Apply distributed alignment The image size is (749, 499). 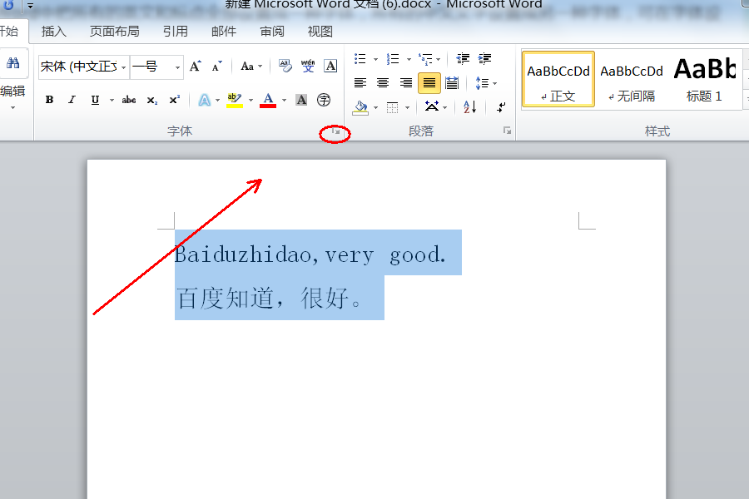click(452, 83)
